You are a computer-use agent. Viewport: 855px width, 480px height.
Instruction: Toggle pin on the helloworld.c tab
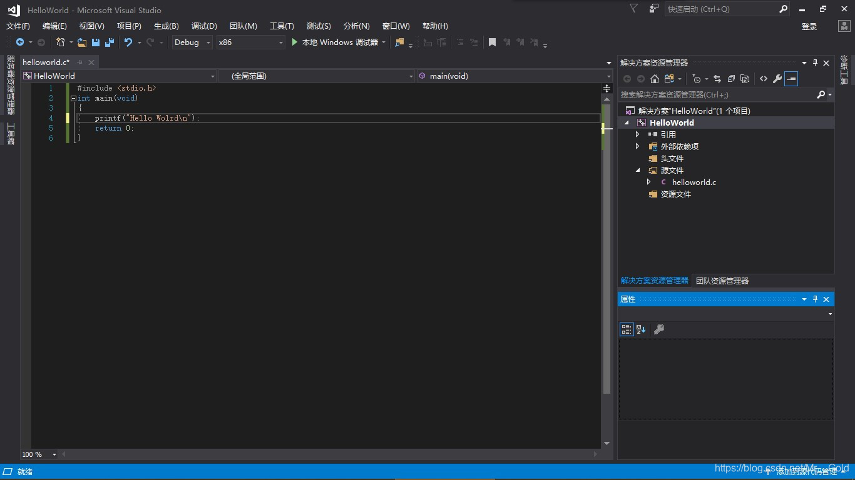(x=80, y=62)
